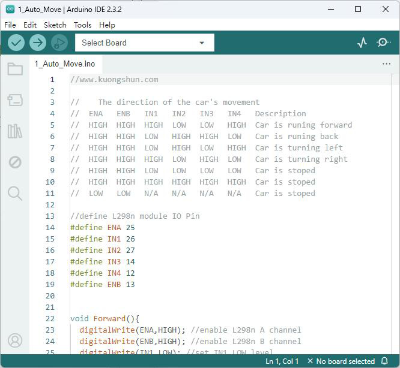Image resolution: width=400 pixels, height=368 pixels.
Task: Click the '#define IN4 12' line
Action: coord(103,273)
